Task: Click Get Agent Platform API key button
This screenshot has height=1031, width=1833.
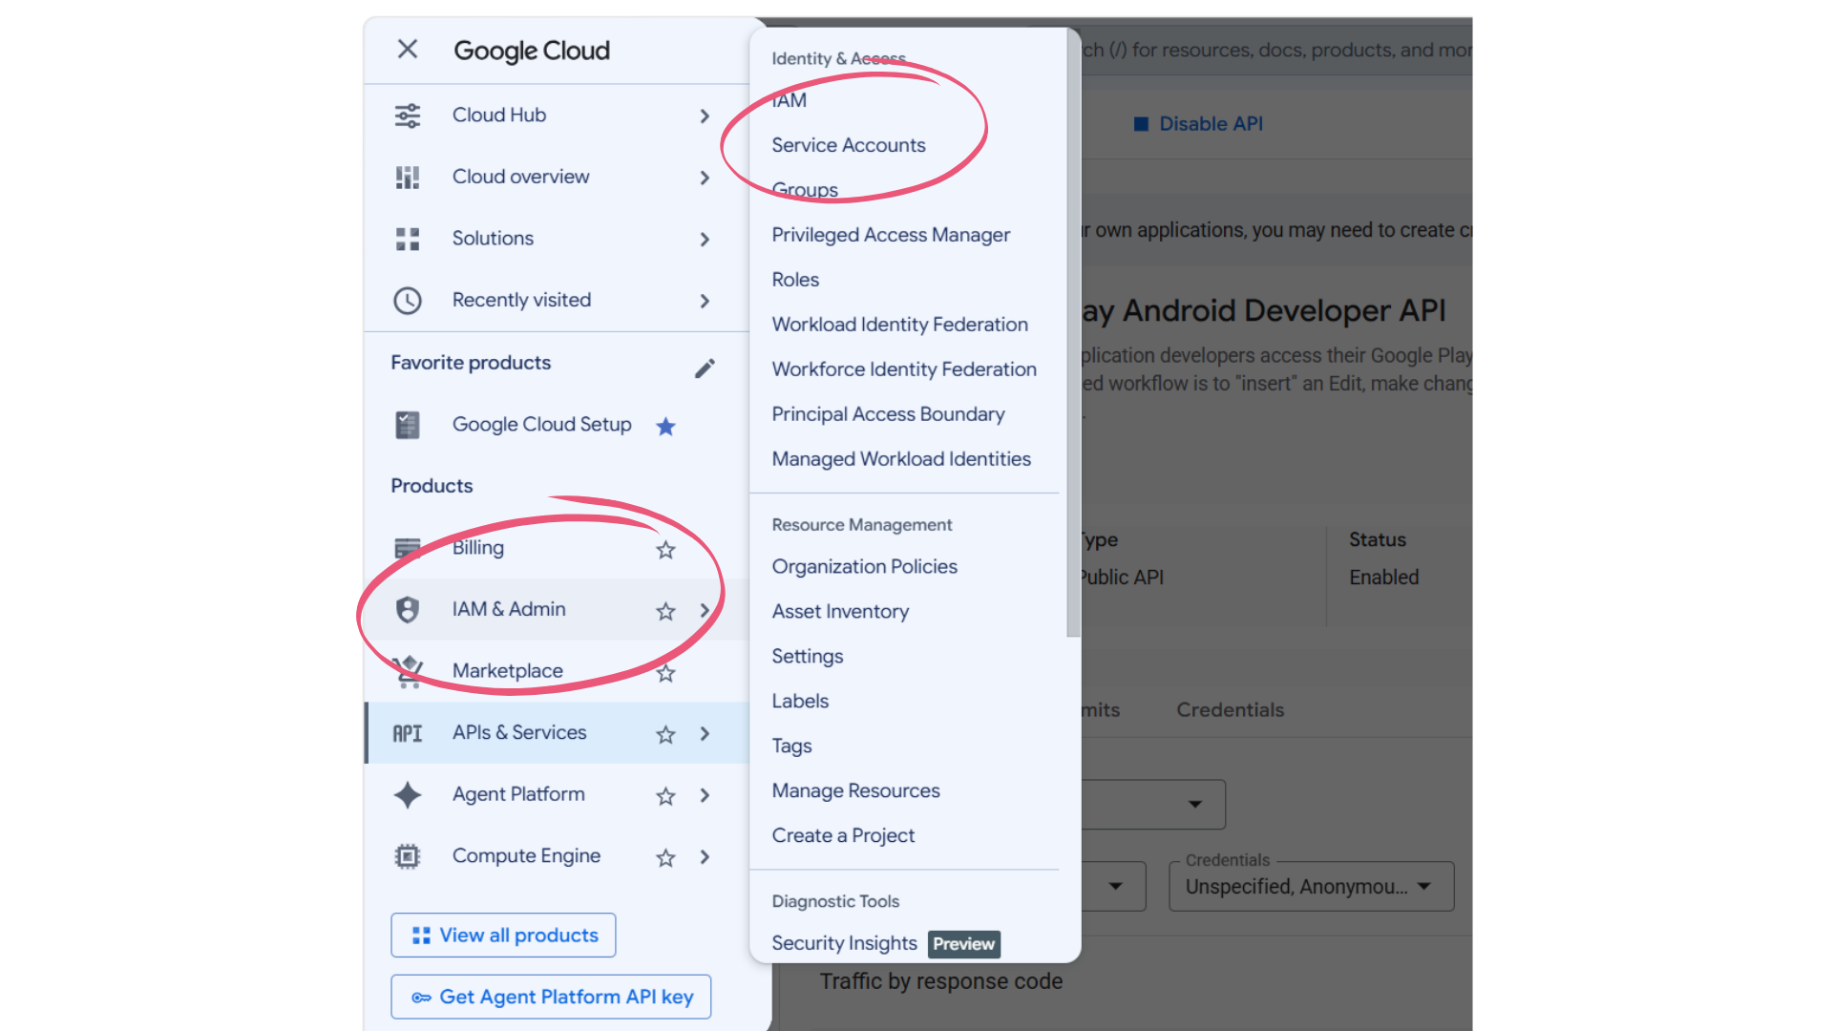Action: coord(551,997)
